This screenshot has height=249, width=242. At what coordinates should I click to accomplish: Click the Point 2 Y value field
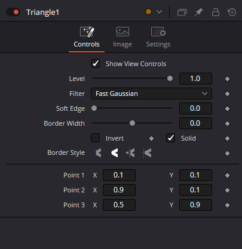pos(195,190)
